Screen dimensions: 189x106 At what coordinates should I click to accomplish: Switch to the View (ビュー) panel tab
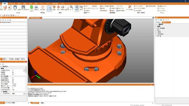click(6, 59)
